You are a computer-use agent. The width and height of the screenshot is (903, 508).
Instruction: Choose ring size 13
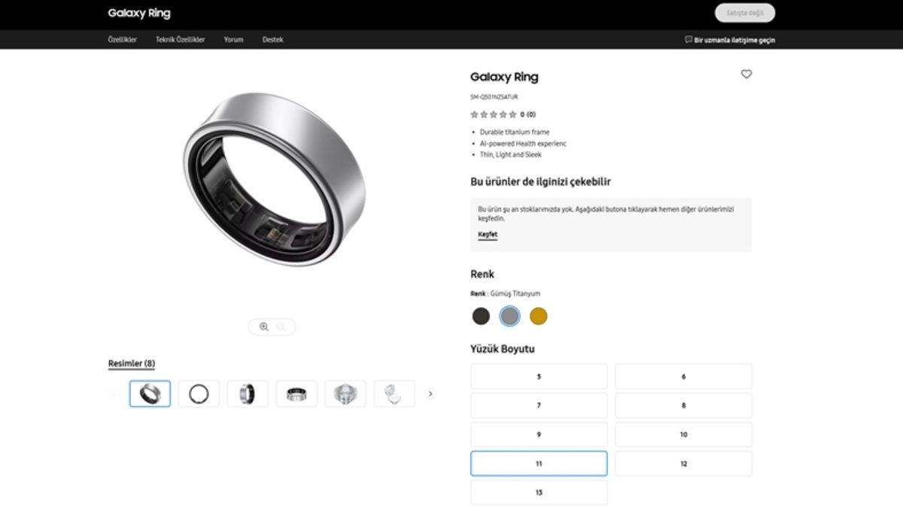(x=538, y=492)
